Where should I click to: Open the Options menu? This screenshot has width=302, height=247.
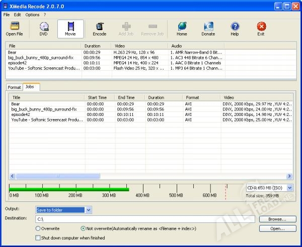coord(32,15)
